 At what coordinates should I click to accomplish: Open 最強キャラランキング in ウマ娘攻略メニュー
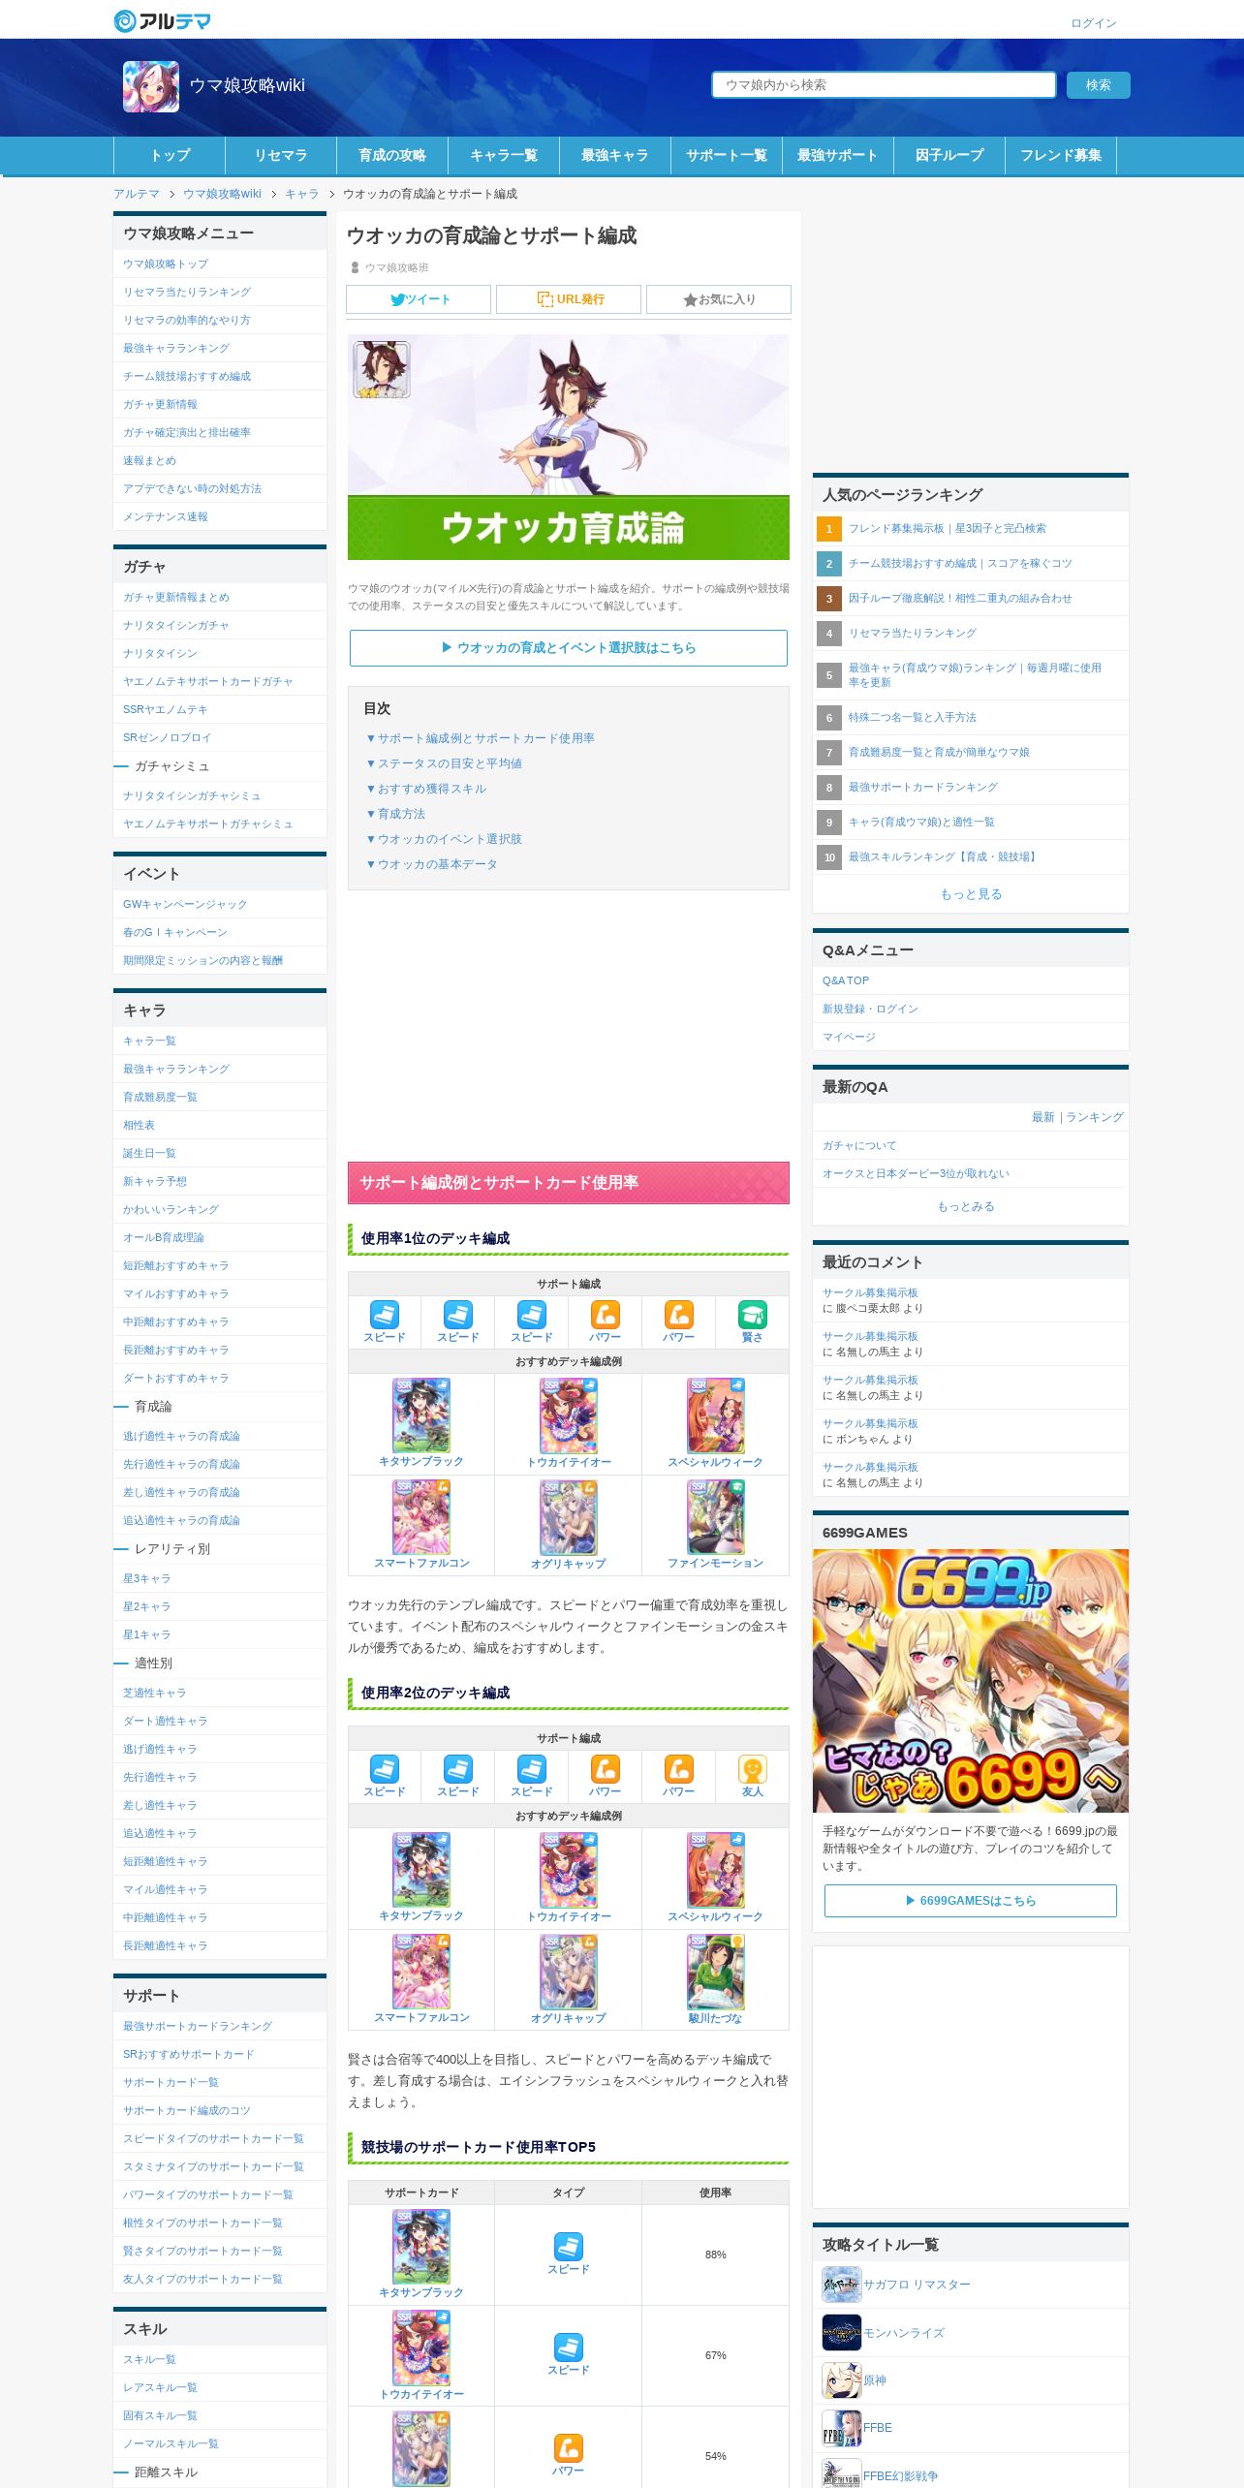point(176,349)
